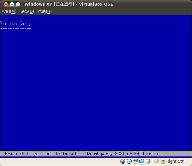
Task: Maximize the VirtualBox window
Action: pos(18,4)
